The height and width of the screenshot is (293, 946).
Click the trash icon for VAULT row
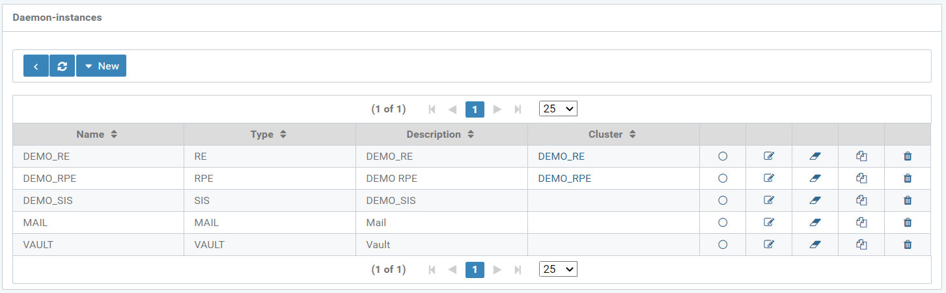[908, 244]
